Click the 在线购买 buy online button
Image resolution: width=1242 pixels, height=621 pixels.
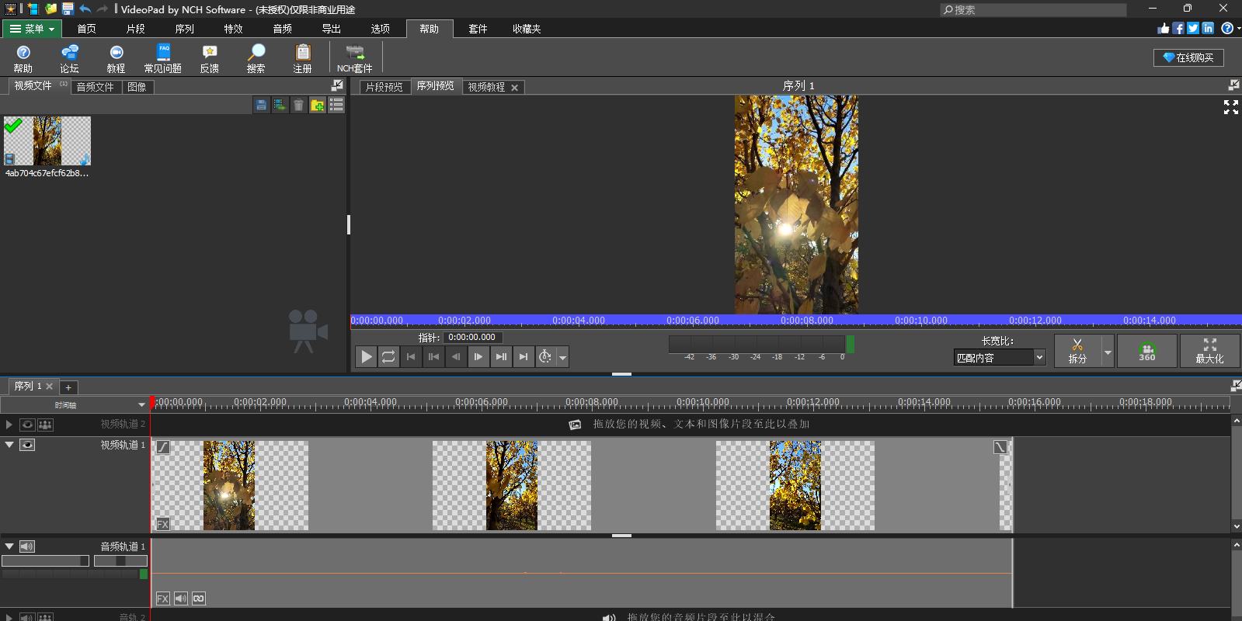coord(1188,57)
